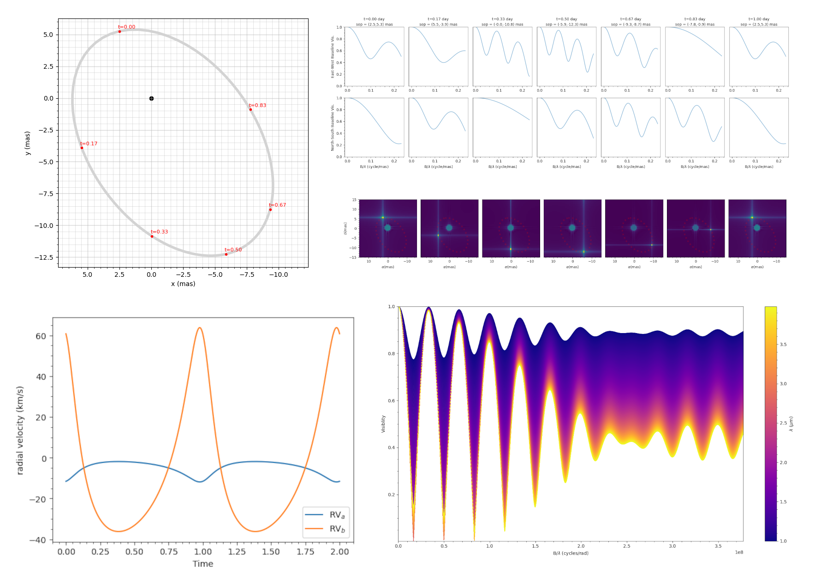This screenshot has height=573, width=815.
Task: Click the 'B/λ (cycles/rad)' axis label
Action: (571, 553)
